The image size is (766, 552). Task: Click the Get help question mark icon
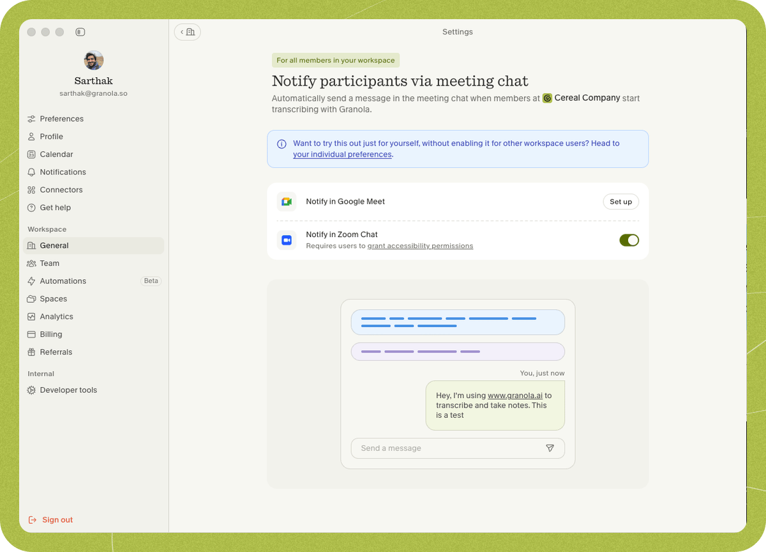pyautogui.click(x=31, y=208)
